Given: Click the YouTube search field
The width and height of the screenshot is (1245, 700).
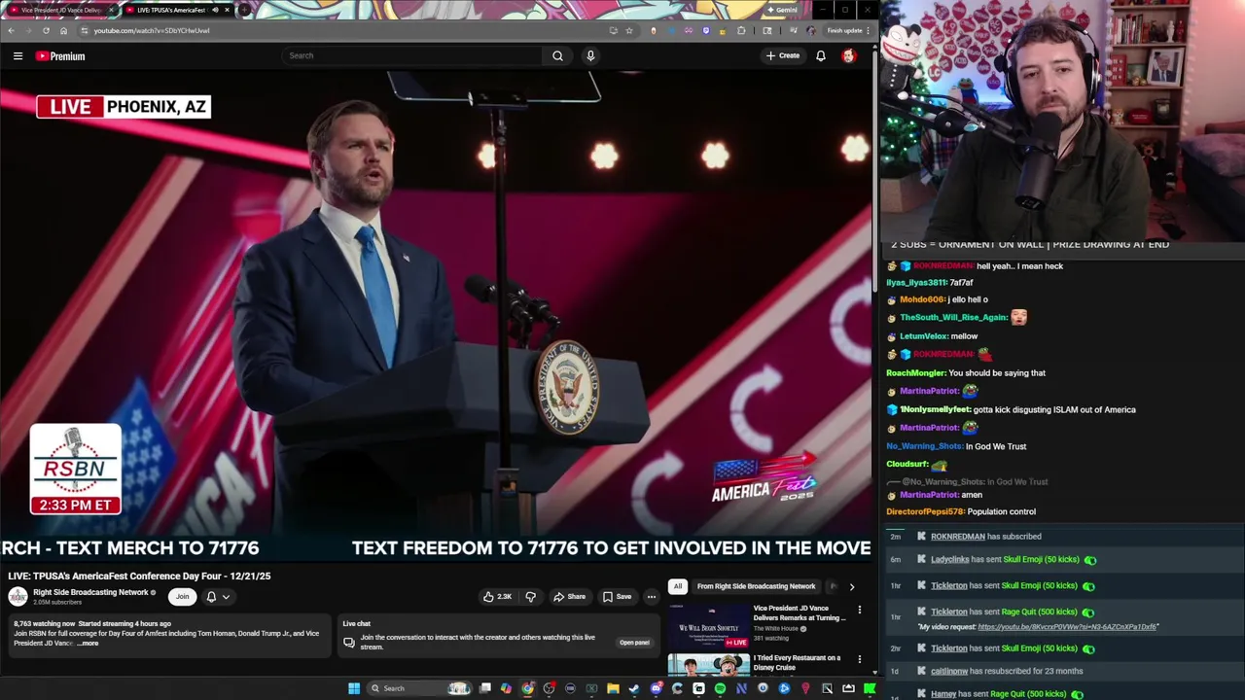Looking at the screenshot, I should click(411, 55).
